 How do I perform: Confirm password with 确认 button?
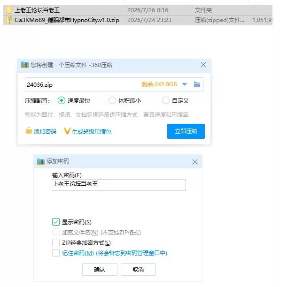coord(100,269)
